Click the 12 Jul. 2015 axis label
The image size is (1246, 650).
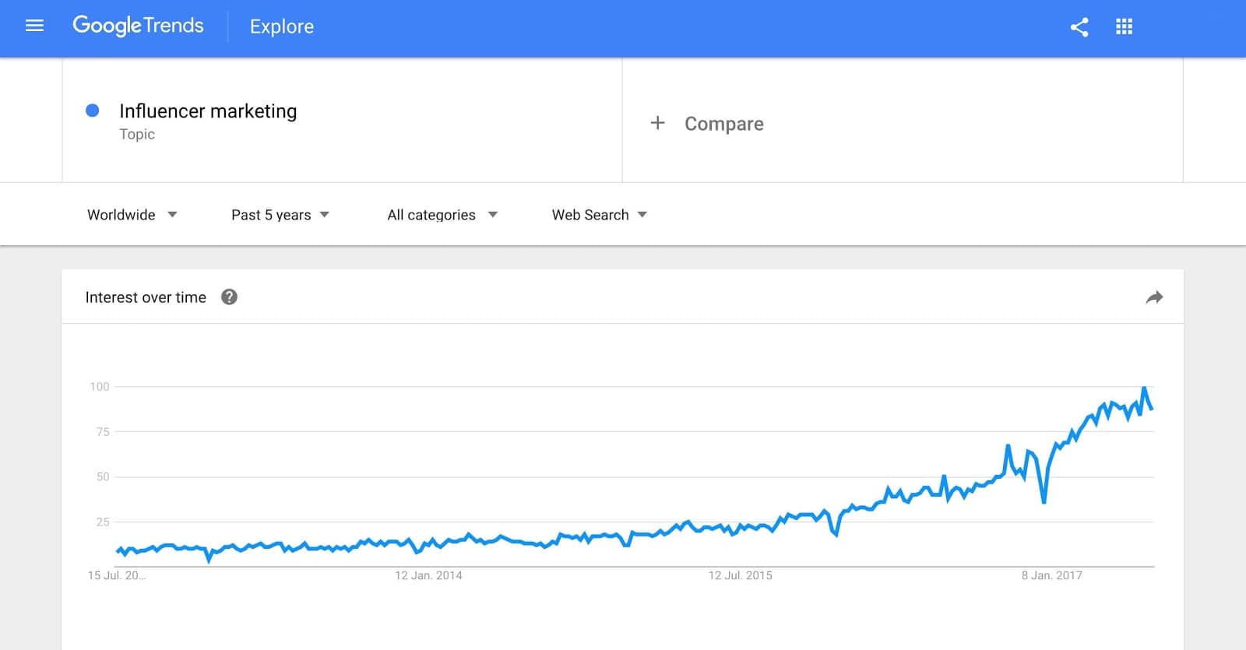tap(740, 575)
